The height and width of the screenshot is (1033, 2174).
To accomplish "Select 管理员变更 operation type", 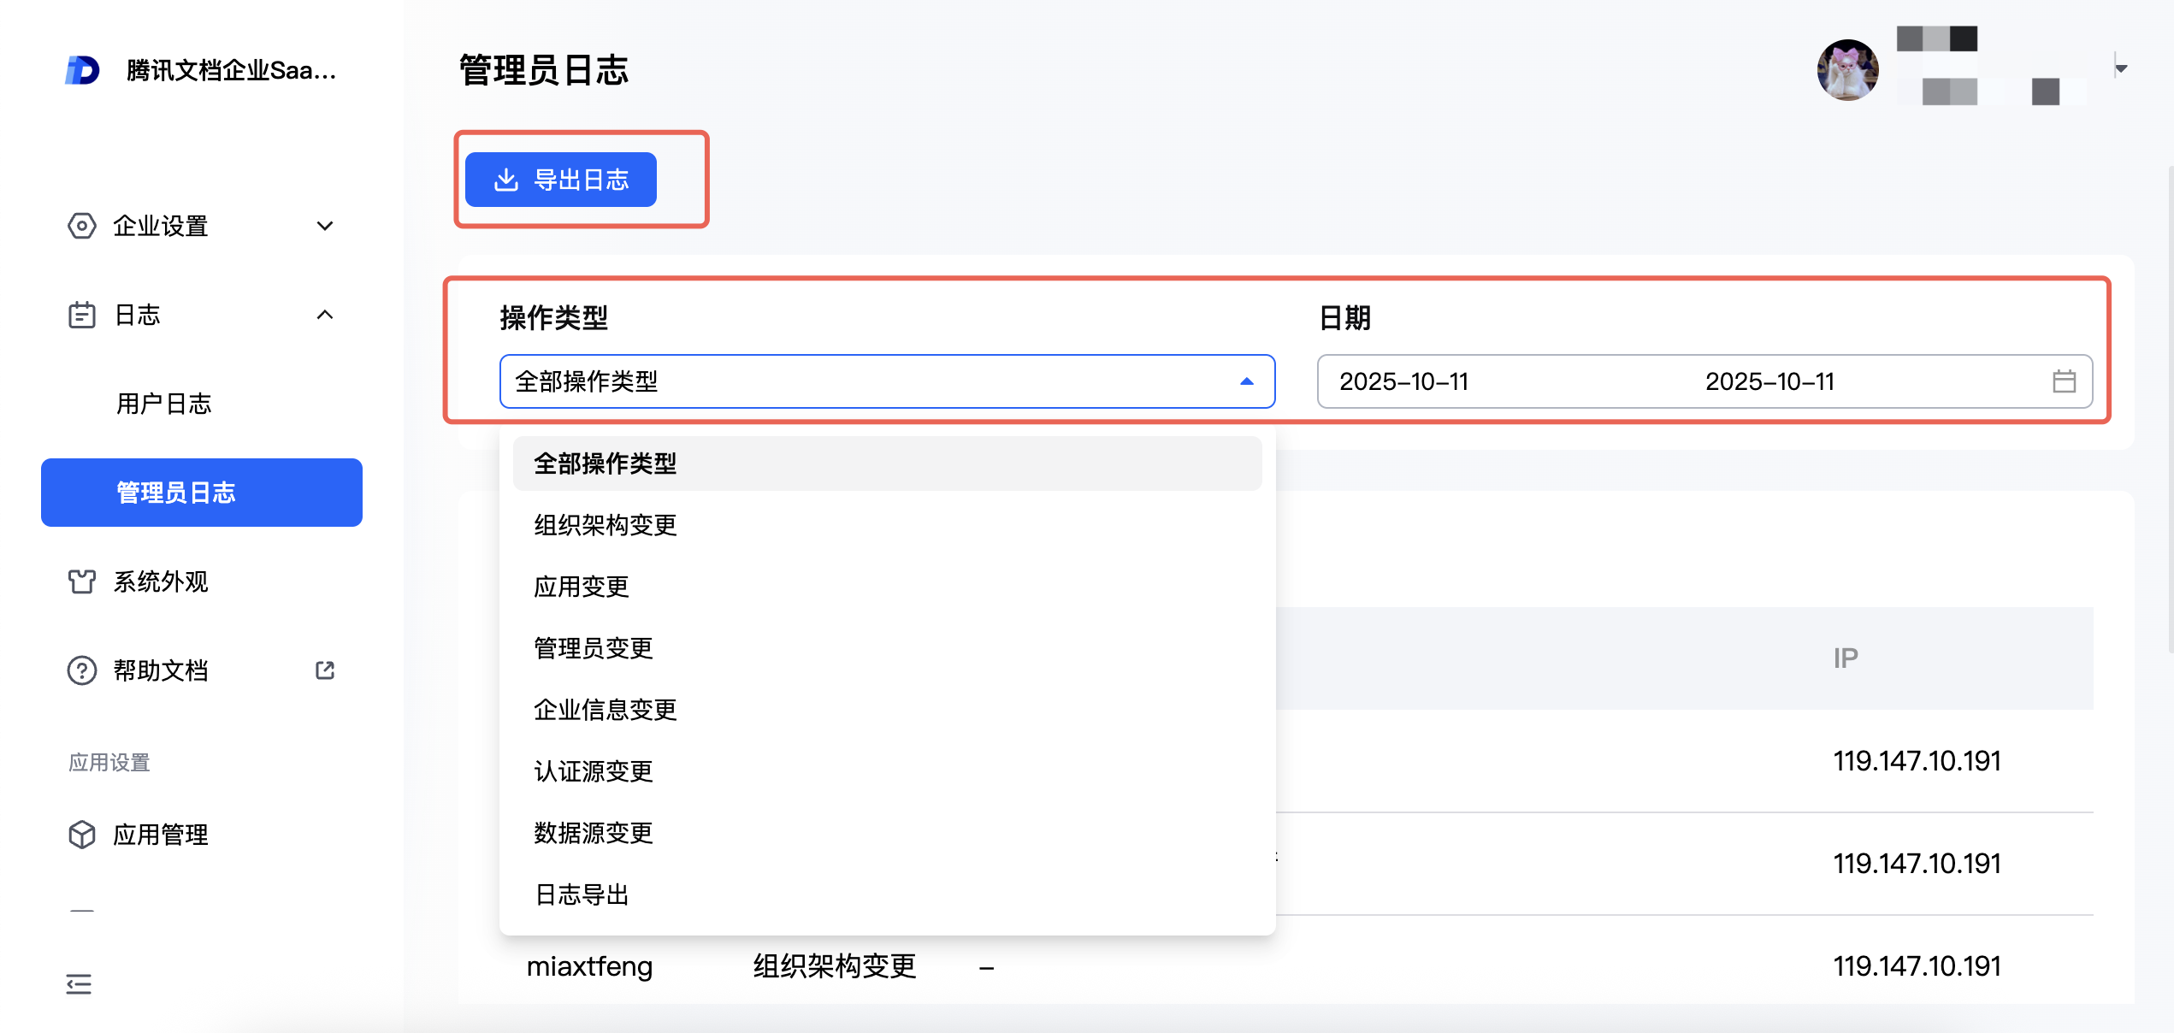I will click(x=594, y=648).
